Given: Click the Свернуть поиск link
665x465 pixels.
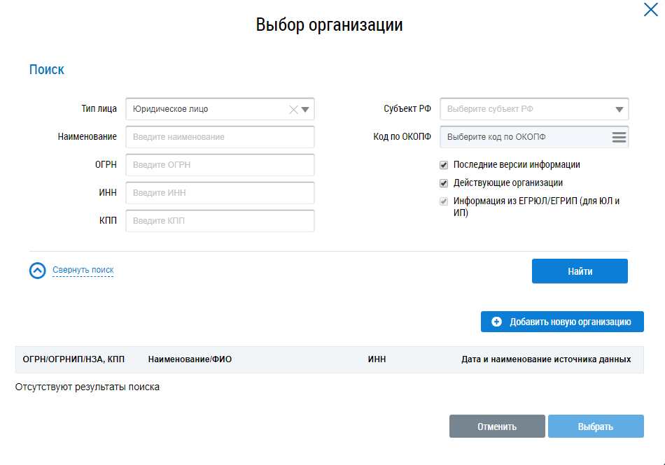Looking at the screenshot, I should (83, 270).
